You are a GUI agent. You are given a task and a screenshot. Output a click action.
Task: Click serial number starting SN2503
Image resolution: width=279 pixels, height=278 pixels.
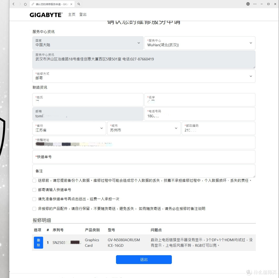click(67, 243)
